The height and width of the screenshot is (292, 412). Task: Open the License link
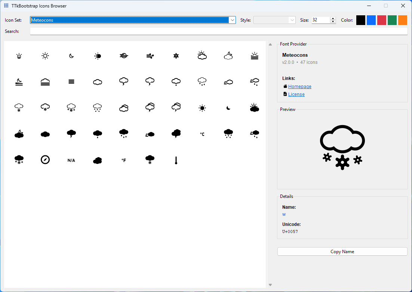click(x=296, y=94)
